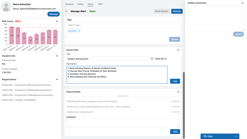Image resolution: width=247 pixels, height=139 pixels.
Task: Click Update under Public Comments
Action: 238,34
